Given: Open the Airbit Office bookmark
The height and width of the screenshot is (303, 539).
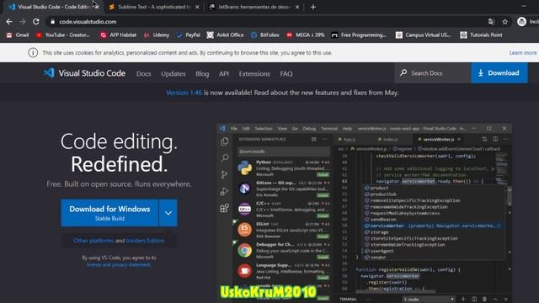Looking at the screenshot, I should 226,35.
